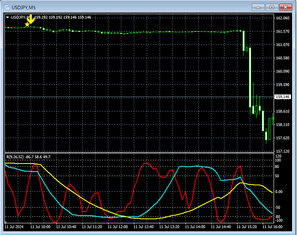The width and height of the screenshot is (297, 235).
Task: Click the price axis value 157.620
Action: point(282,138)
